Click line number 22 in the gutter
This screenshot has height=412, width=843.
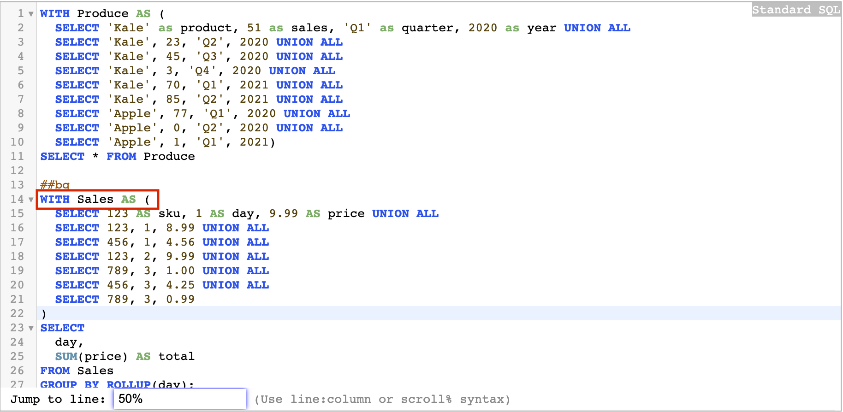18,314
